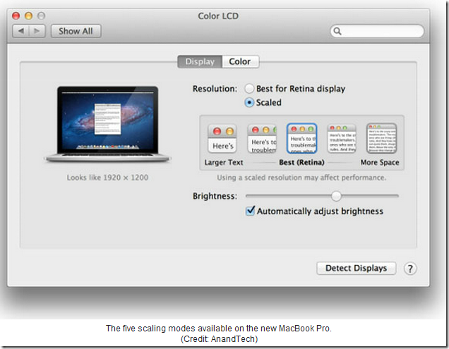
Task: Choose the second scaling mode thumbnail
Action: pyautogui.click(x=262, y=139)
